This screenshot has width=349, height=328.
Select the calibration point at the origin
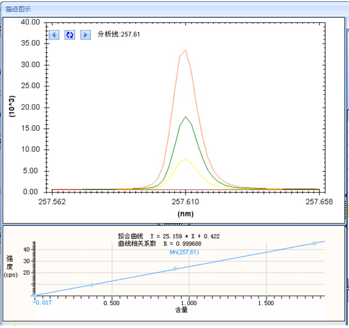pyautogui.click(x=35, y=296)
